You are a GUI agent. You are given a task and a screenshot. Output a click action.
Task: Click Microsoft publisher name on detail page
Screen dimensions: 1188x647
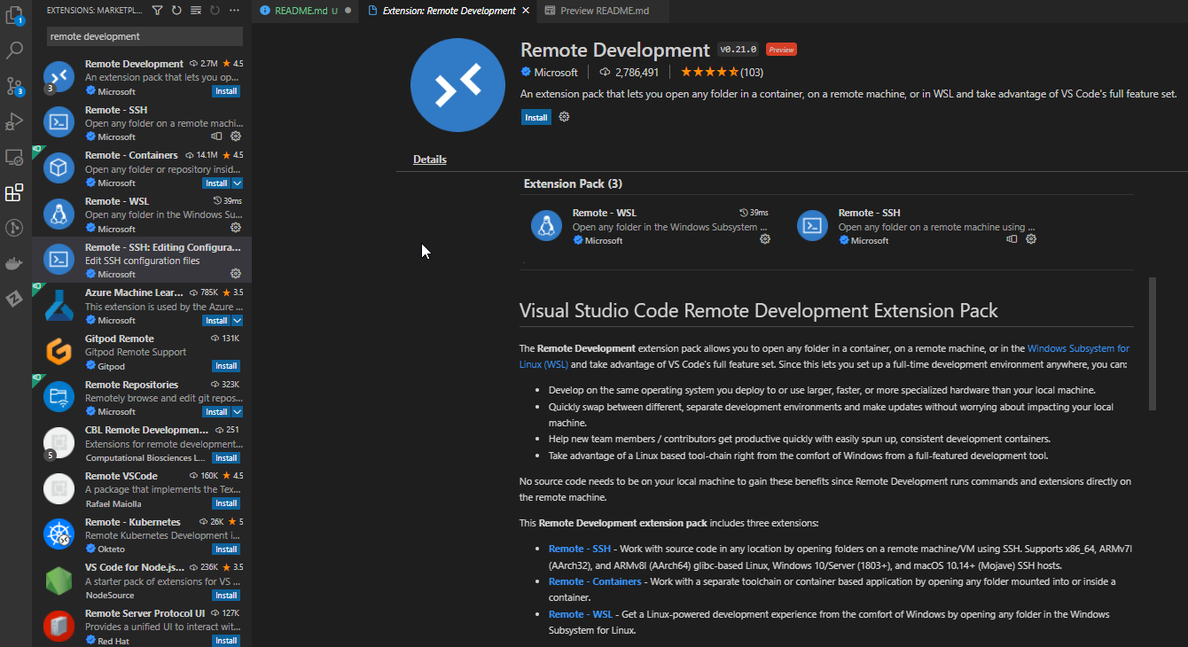click(556, 72)
